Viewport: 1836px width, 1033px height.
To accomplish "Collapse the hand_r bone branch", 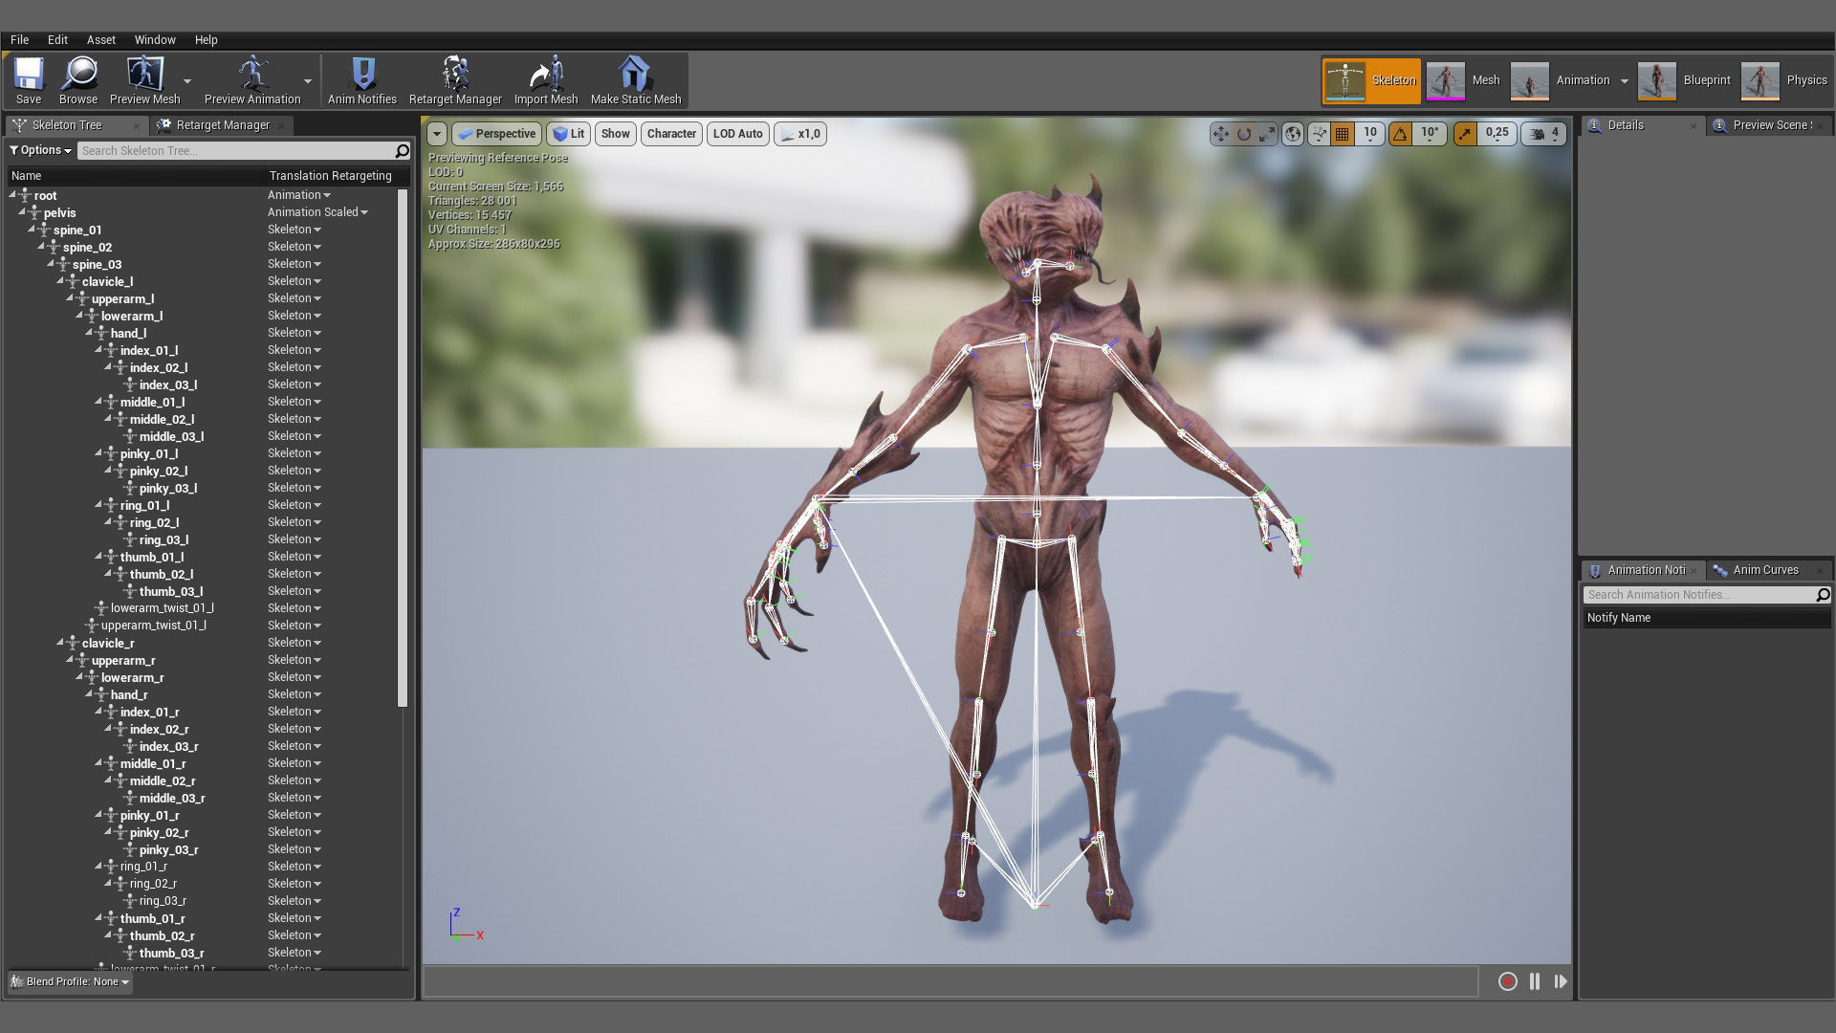I will click(89, 694).
